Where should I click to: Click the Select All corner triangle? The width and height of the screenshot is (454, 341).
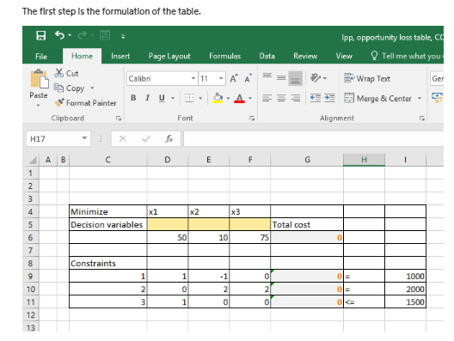(33, 160)
